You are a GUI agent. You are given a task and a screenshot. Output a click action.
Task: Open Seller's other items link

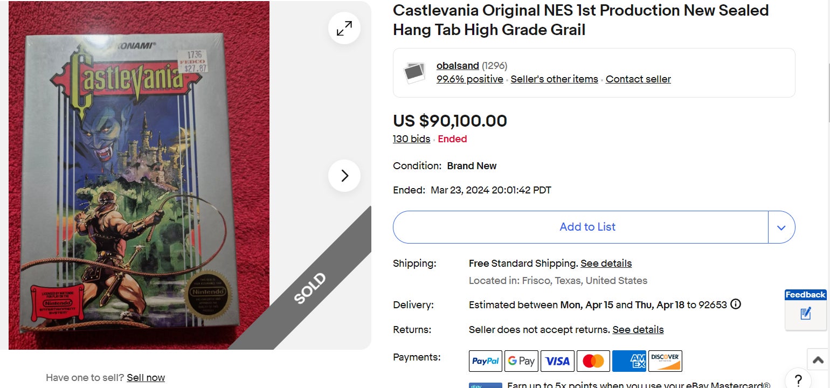554,79
